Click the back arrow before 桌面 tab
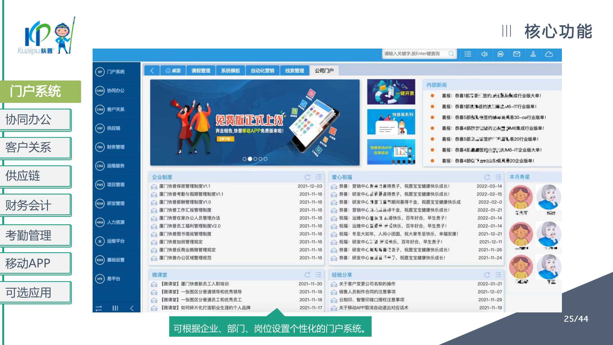The height and width of the screenshot is (345, 613). pos(152,71)
